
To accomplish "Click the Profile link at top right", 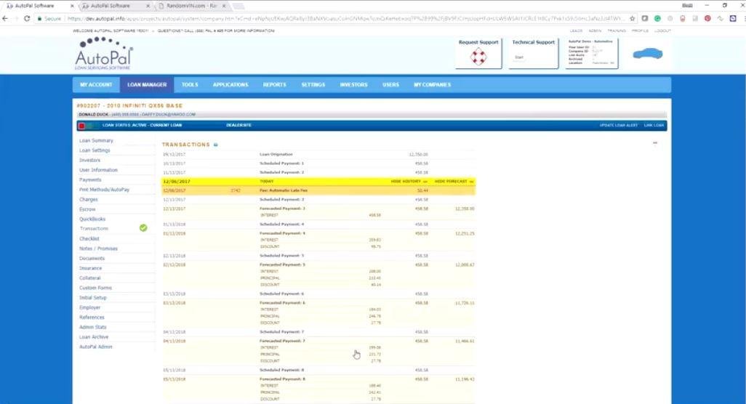I will pyautogui.click(x=640, y=31).
